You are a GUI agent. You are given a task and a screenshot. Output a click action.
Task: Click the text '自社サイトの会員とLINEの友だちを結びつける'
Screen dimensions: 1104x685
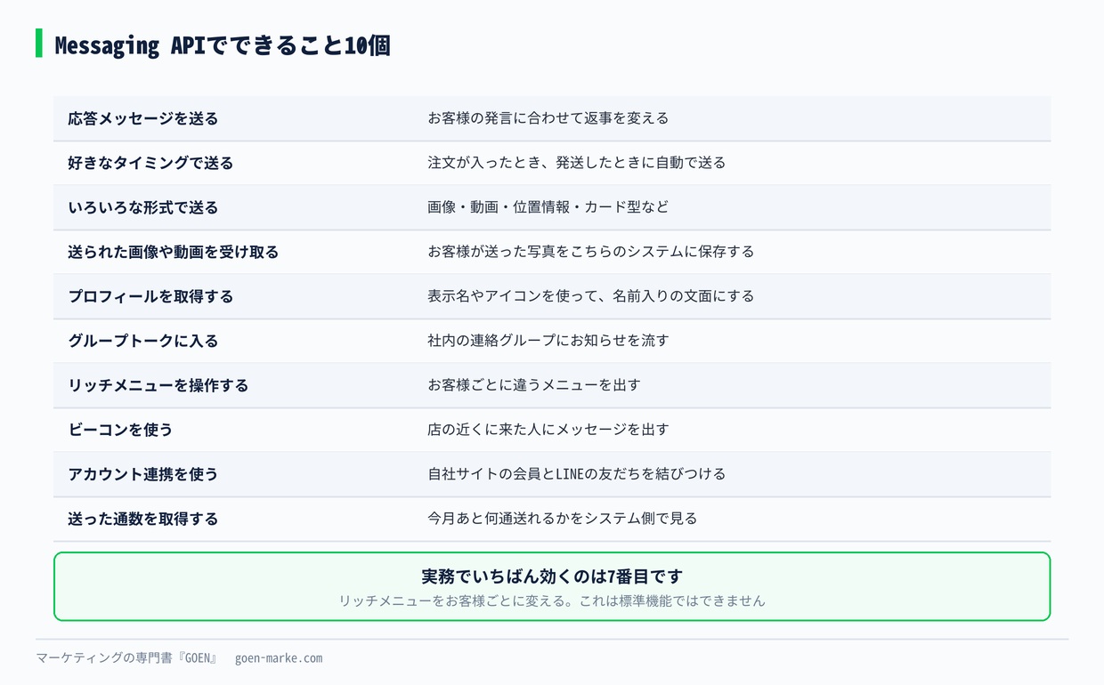[x=576, y=474]
